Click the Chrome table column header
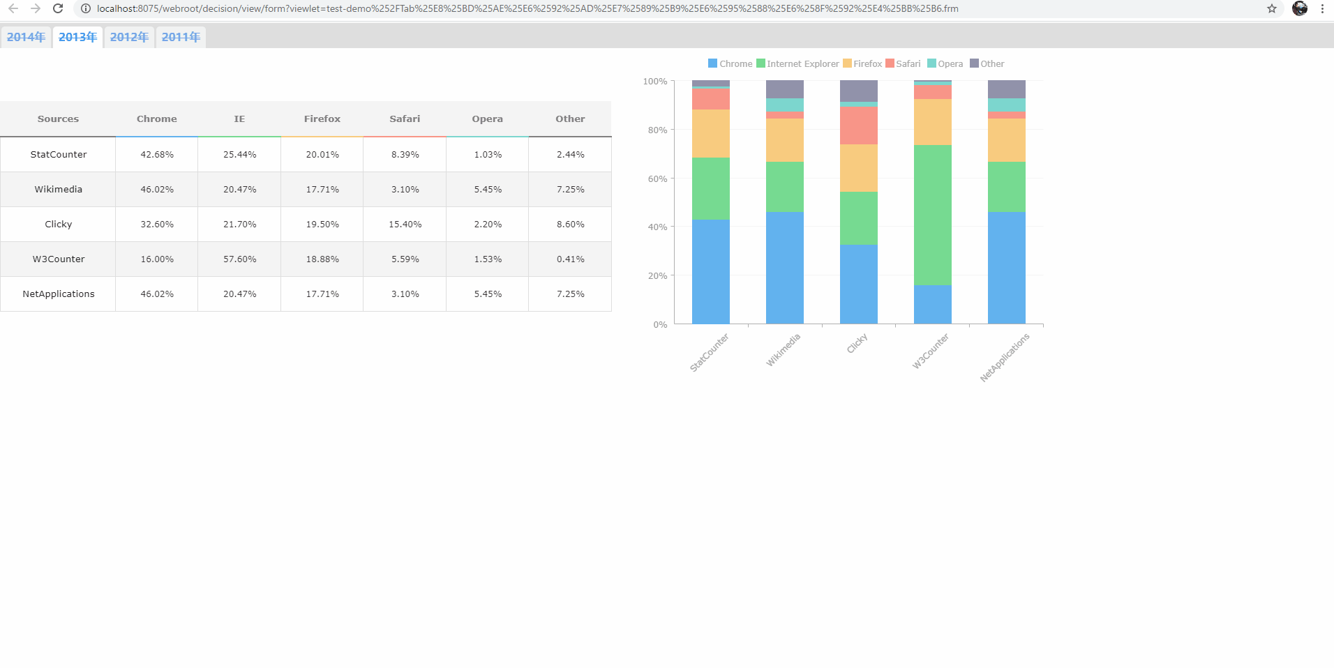This screenshot has width=1334, height=668. [x=157, y=119]
